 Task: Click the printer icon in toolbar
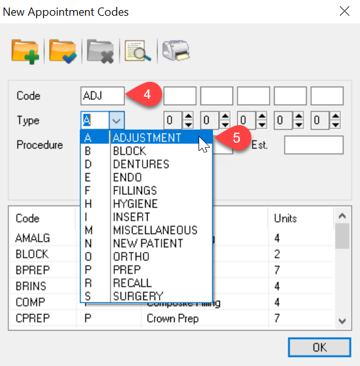tap(176, 50)
